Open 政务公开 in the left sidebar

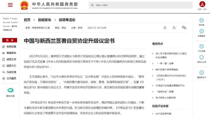[x=11, y=59]
